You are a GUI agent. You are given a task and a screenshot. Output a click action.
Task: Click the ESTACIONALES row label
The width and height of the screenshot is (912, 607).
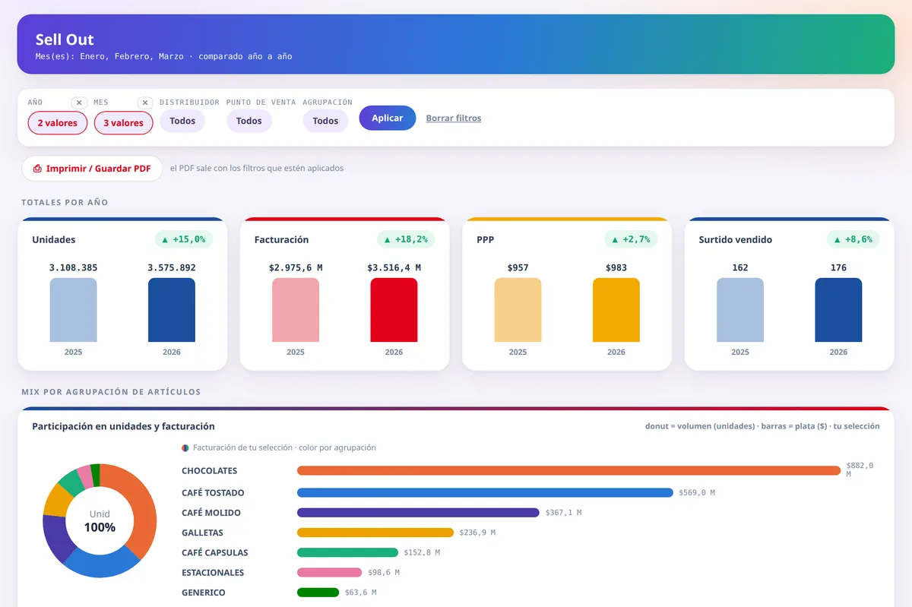(x=213, y=572)
